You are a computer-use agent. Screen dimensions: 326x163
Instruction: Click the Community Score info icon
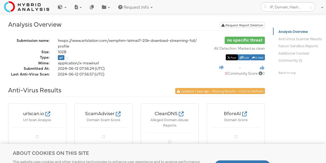coord(260,73)
